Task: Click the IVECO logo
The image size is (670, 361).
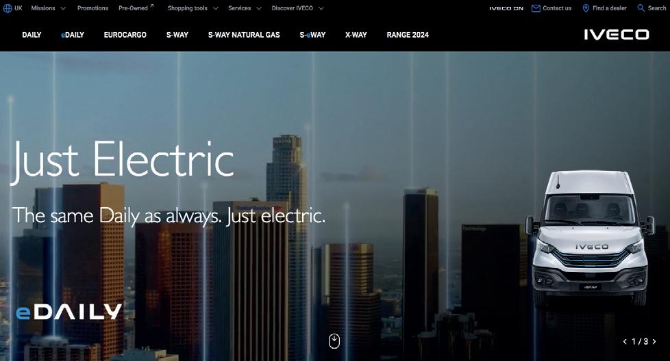Action: coord(617,34)
